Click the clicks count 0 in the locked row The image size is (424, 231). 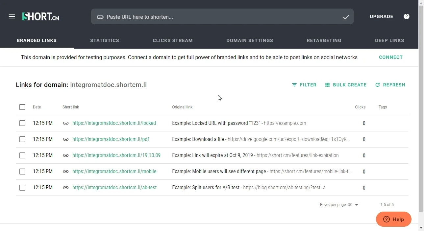[364, 124]
